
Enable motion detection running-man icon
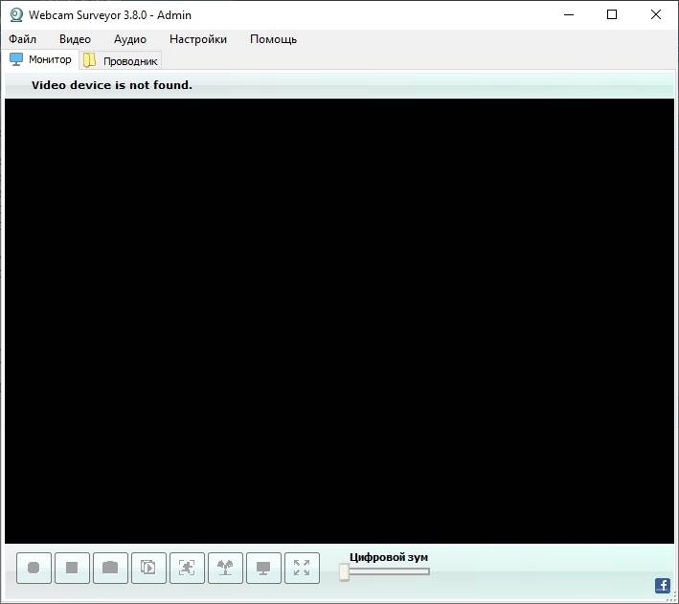pyautogui.click(x=187, y=568)
